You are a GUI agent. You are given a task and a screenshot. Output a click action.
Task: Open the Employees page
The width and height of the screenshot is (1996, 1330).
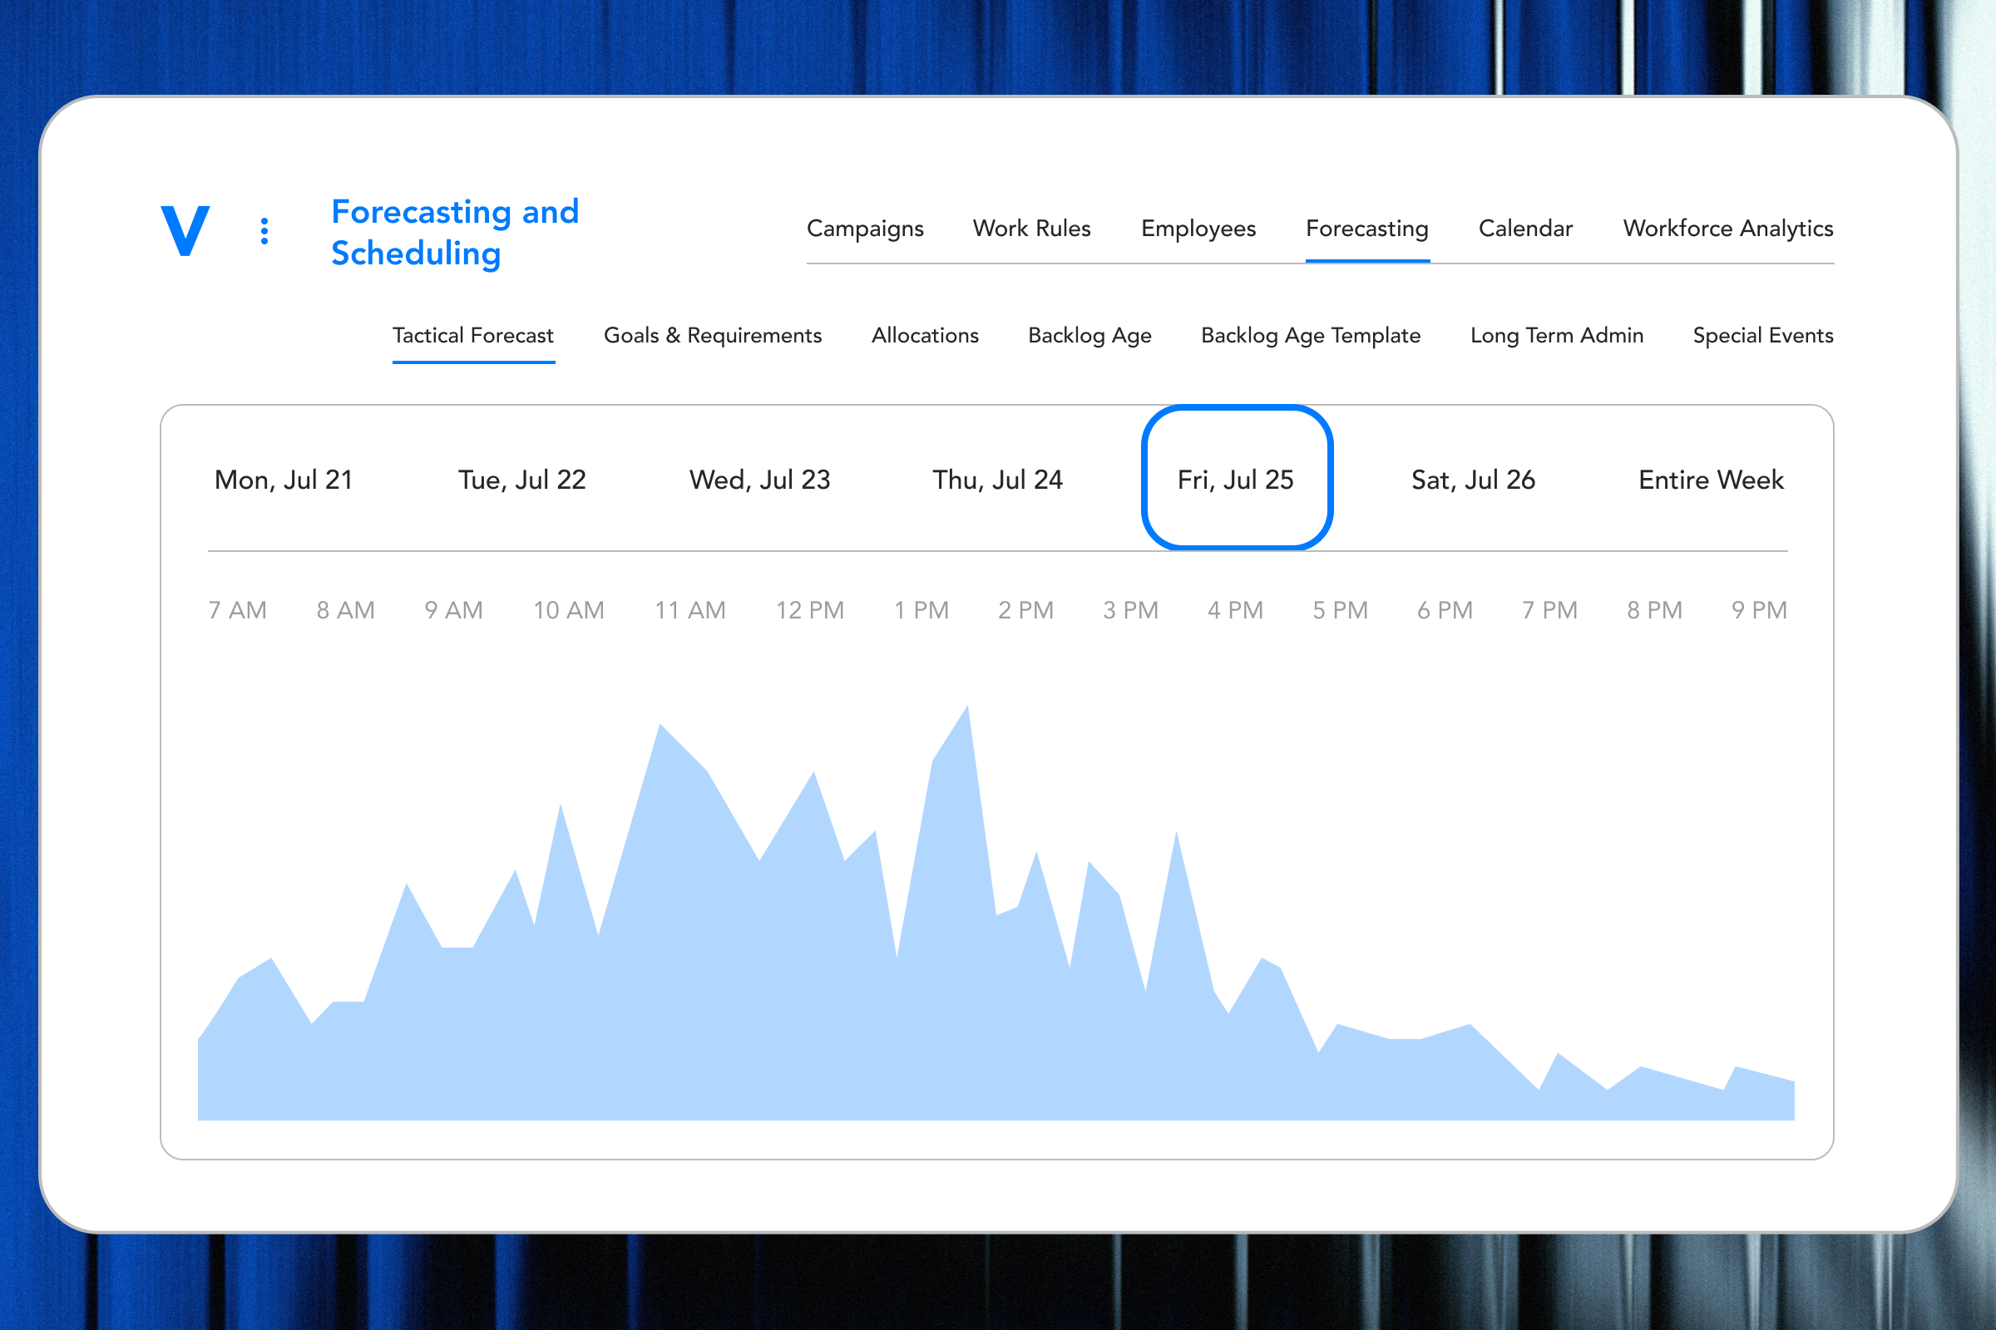point(1198,229)
